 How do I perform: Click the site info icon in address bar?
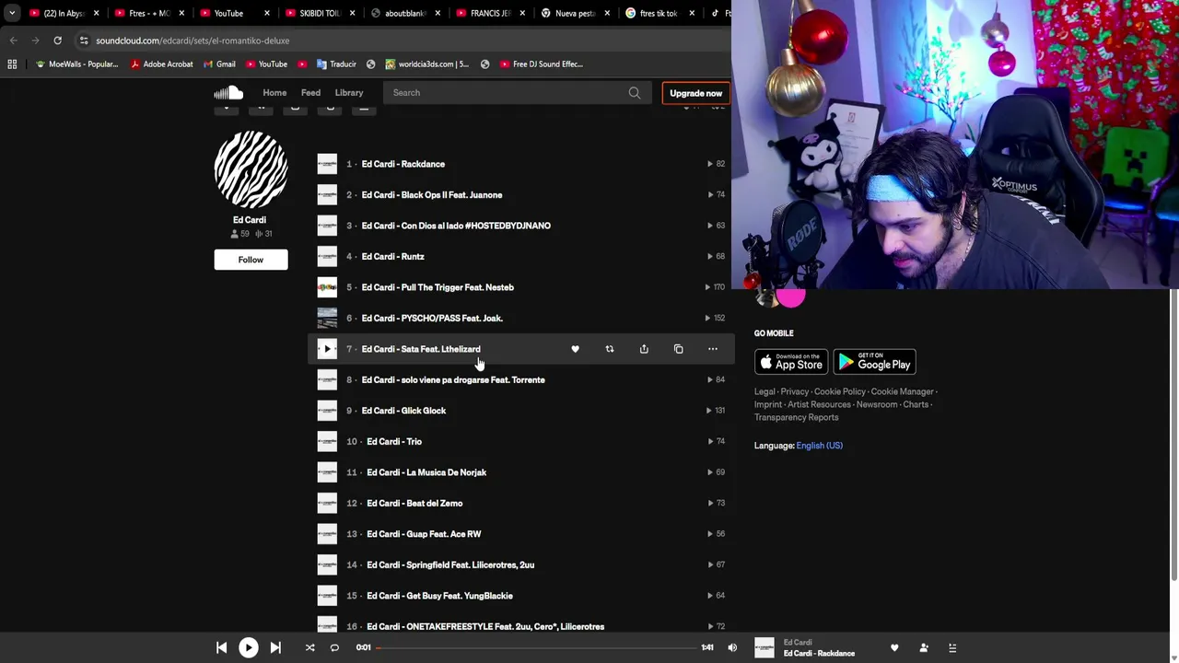click(x=84, y=41)
